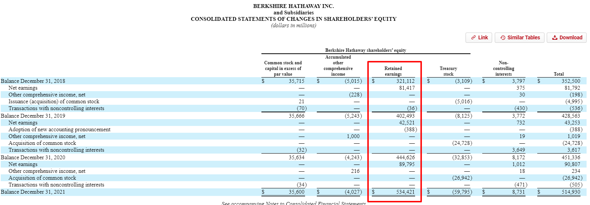Screen dimensions: 590x205
Task: Select the 81,417 net earnings cell
Action: click(x=404, y=88)
